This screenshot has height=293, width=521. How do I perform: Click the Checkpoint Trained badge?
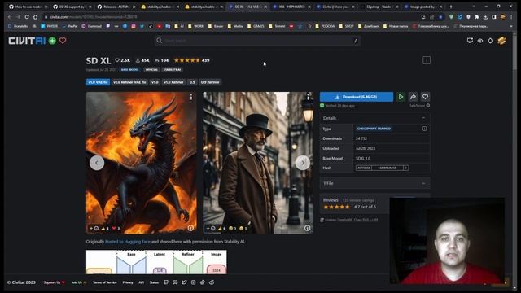click(374, 129)
